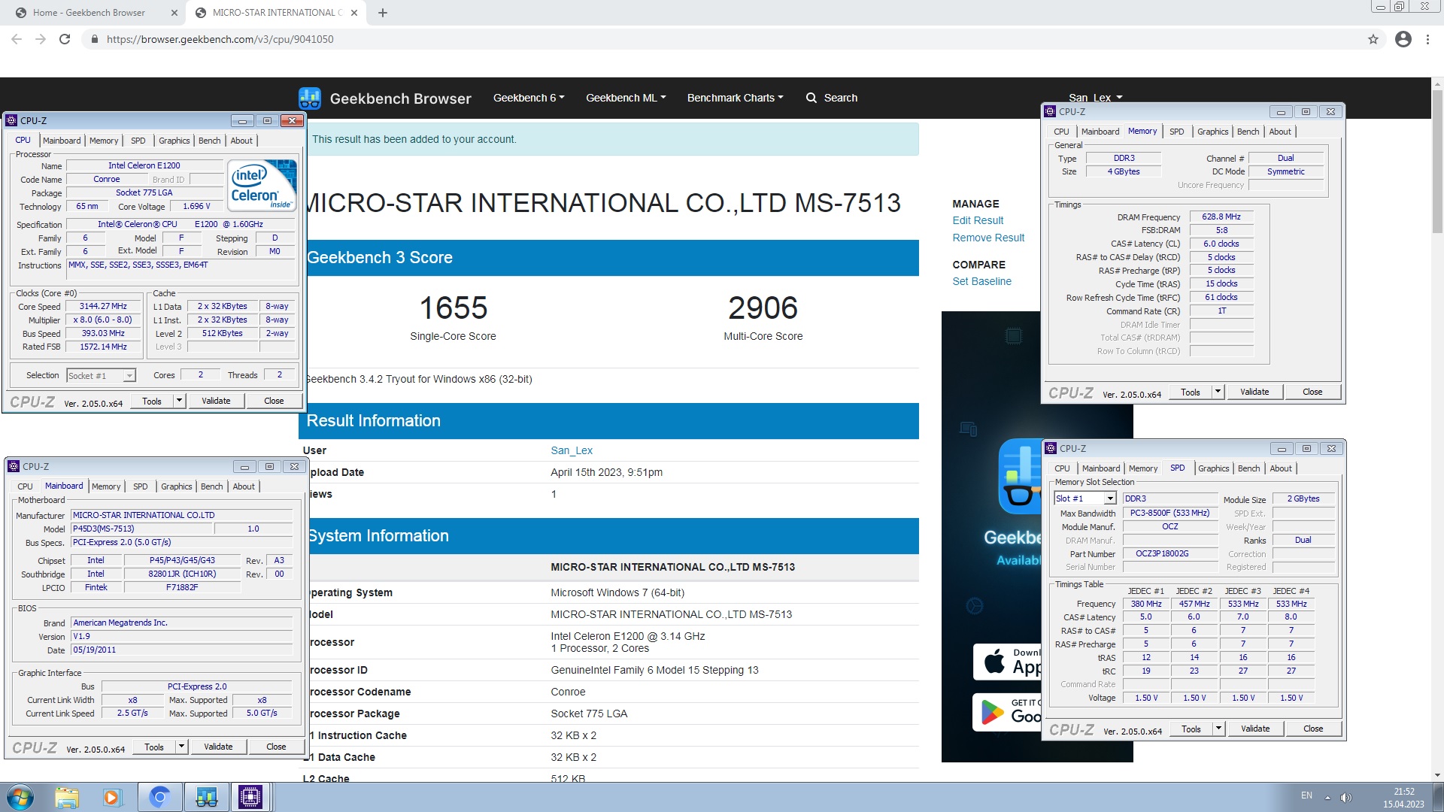Screen dimensions: 1444x812
Task: Click the browser forward arrow
Action: [x=41, y=39]
